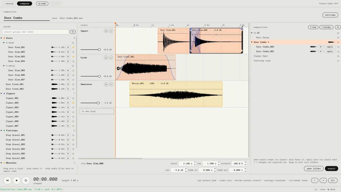
Task: Unstar the Zipper_002 sound
Action: pyautogui.click(x=73, y=103)
